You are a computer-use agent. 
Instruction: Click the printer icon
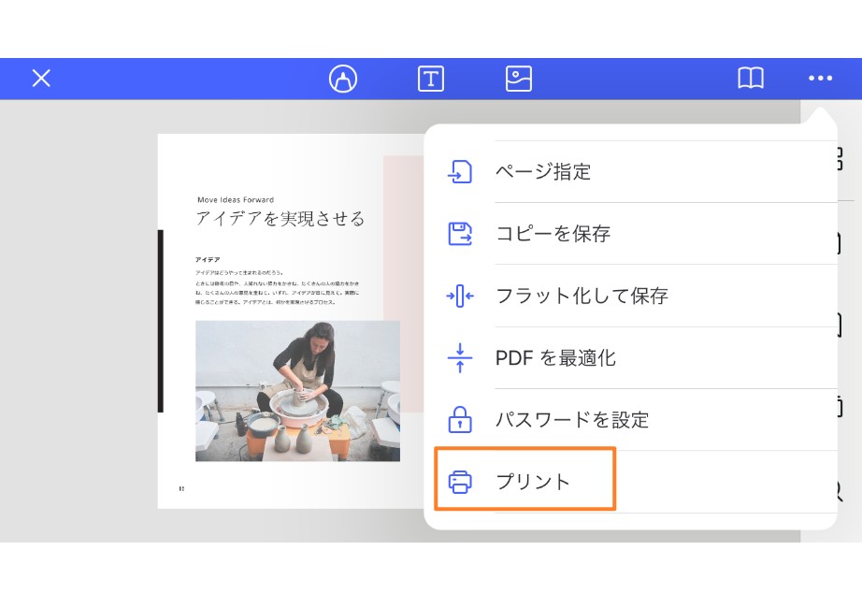point(460,482)
